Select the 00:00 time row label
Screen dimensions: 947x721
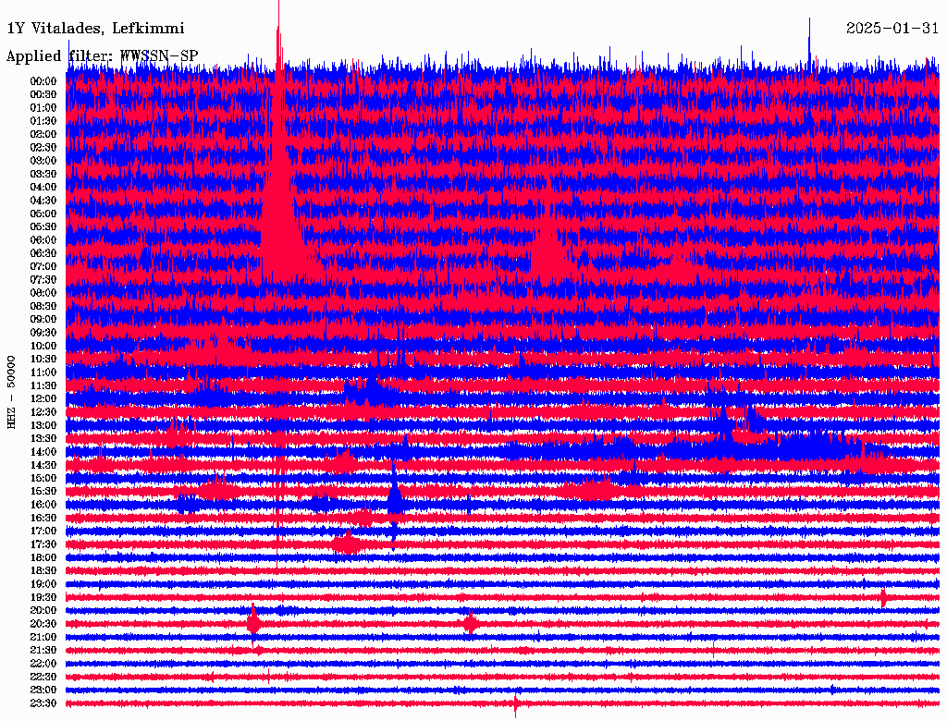[x=43, y=81]
